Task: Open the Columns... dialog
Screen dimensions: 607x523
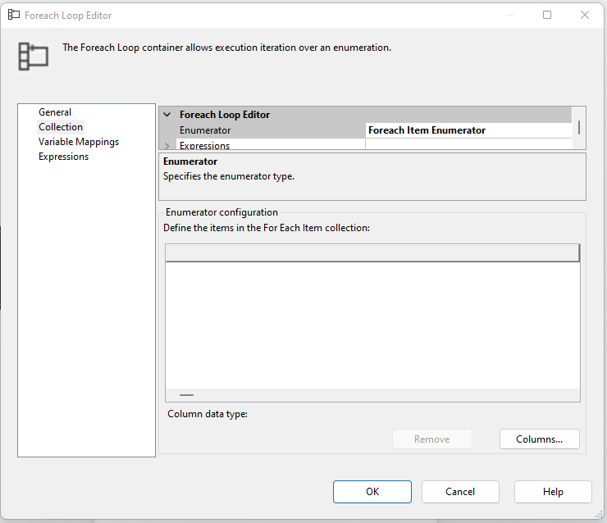Action: point(539,439)
